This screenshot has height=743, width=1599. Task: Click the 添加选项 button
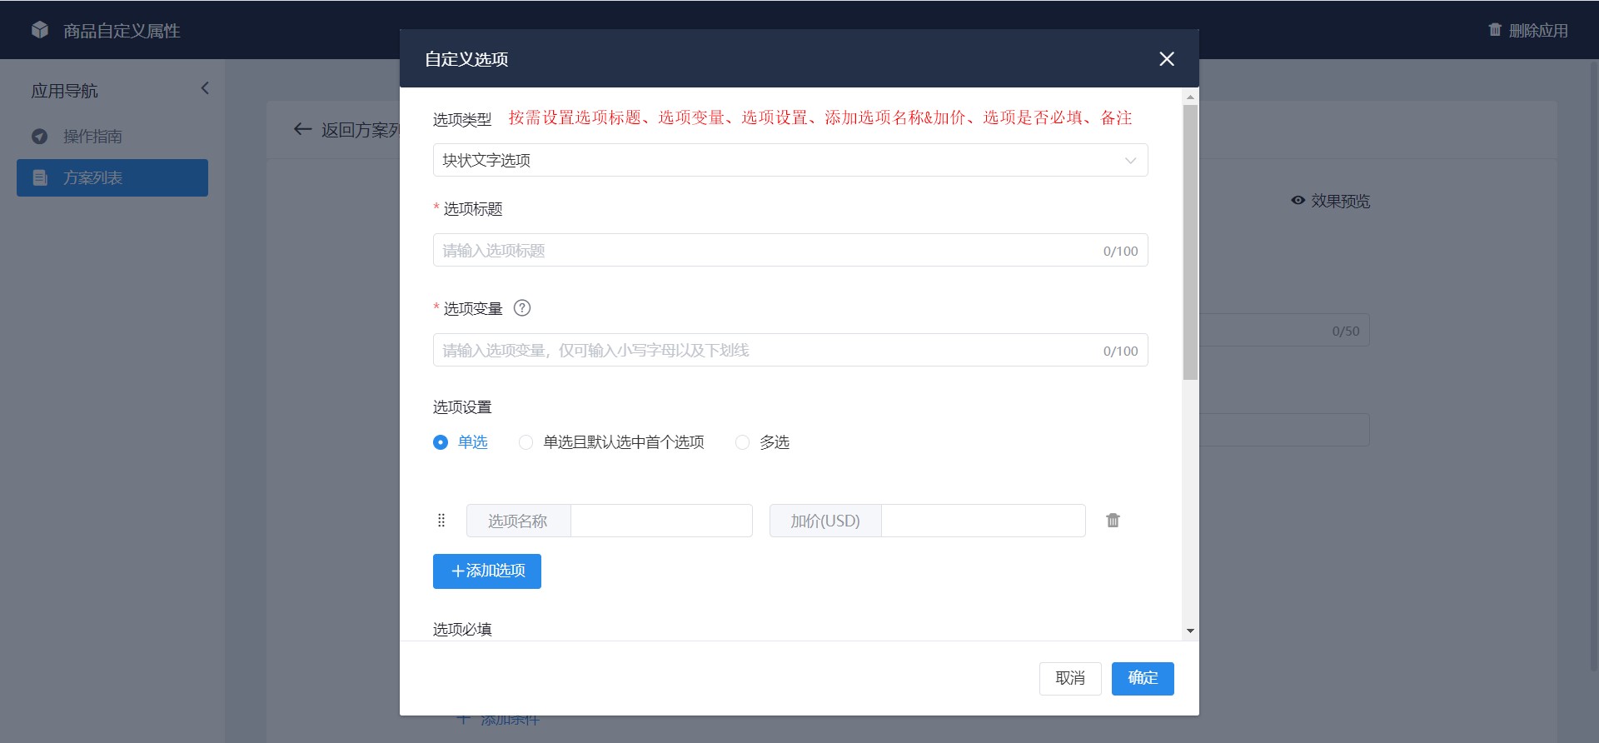(x=487, y=571)
